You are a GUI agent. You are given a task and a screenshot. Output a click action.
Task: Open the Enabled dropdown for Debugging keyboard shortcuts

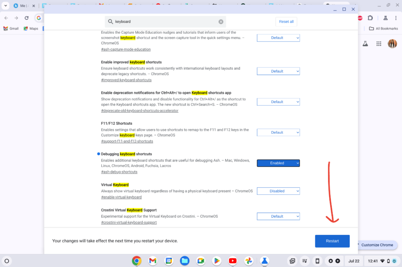point(278,163)
